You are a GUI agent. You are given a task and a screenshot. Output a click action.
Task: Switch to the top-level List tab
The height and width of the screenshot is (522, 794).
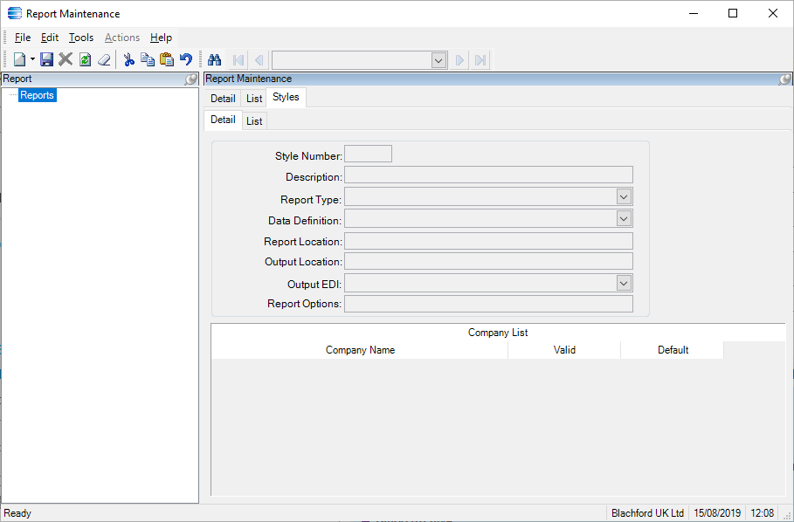254,98
